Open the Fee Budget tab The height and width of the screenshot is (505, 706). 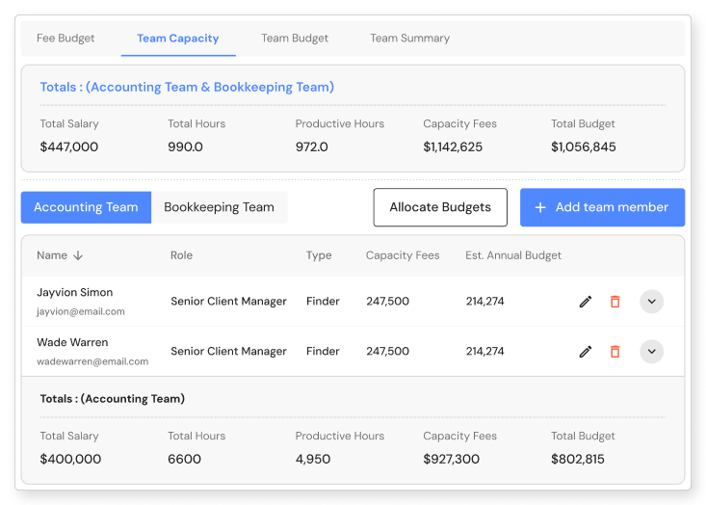(65, 39)
